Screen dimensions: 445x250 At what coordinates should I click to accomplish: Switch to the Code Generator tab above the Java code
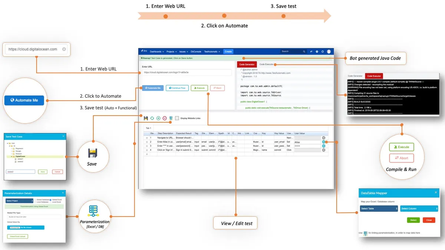(247, 64)
